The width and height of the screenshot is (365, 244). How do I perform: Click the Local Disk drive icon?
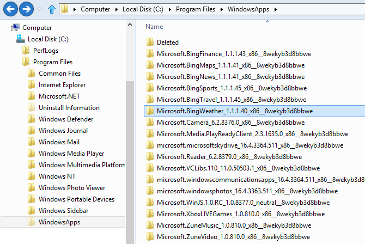21,39
